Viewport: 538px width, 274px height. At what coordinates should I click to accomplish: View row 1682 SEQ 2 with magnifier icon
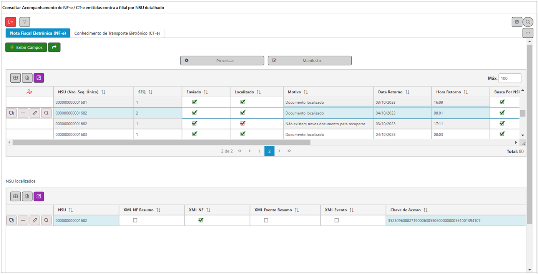(46, 113)
